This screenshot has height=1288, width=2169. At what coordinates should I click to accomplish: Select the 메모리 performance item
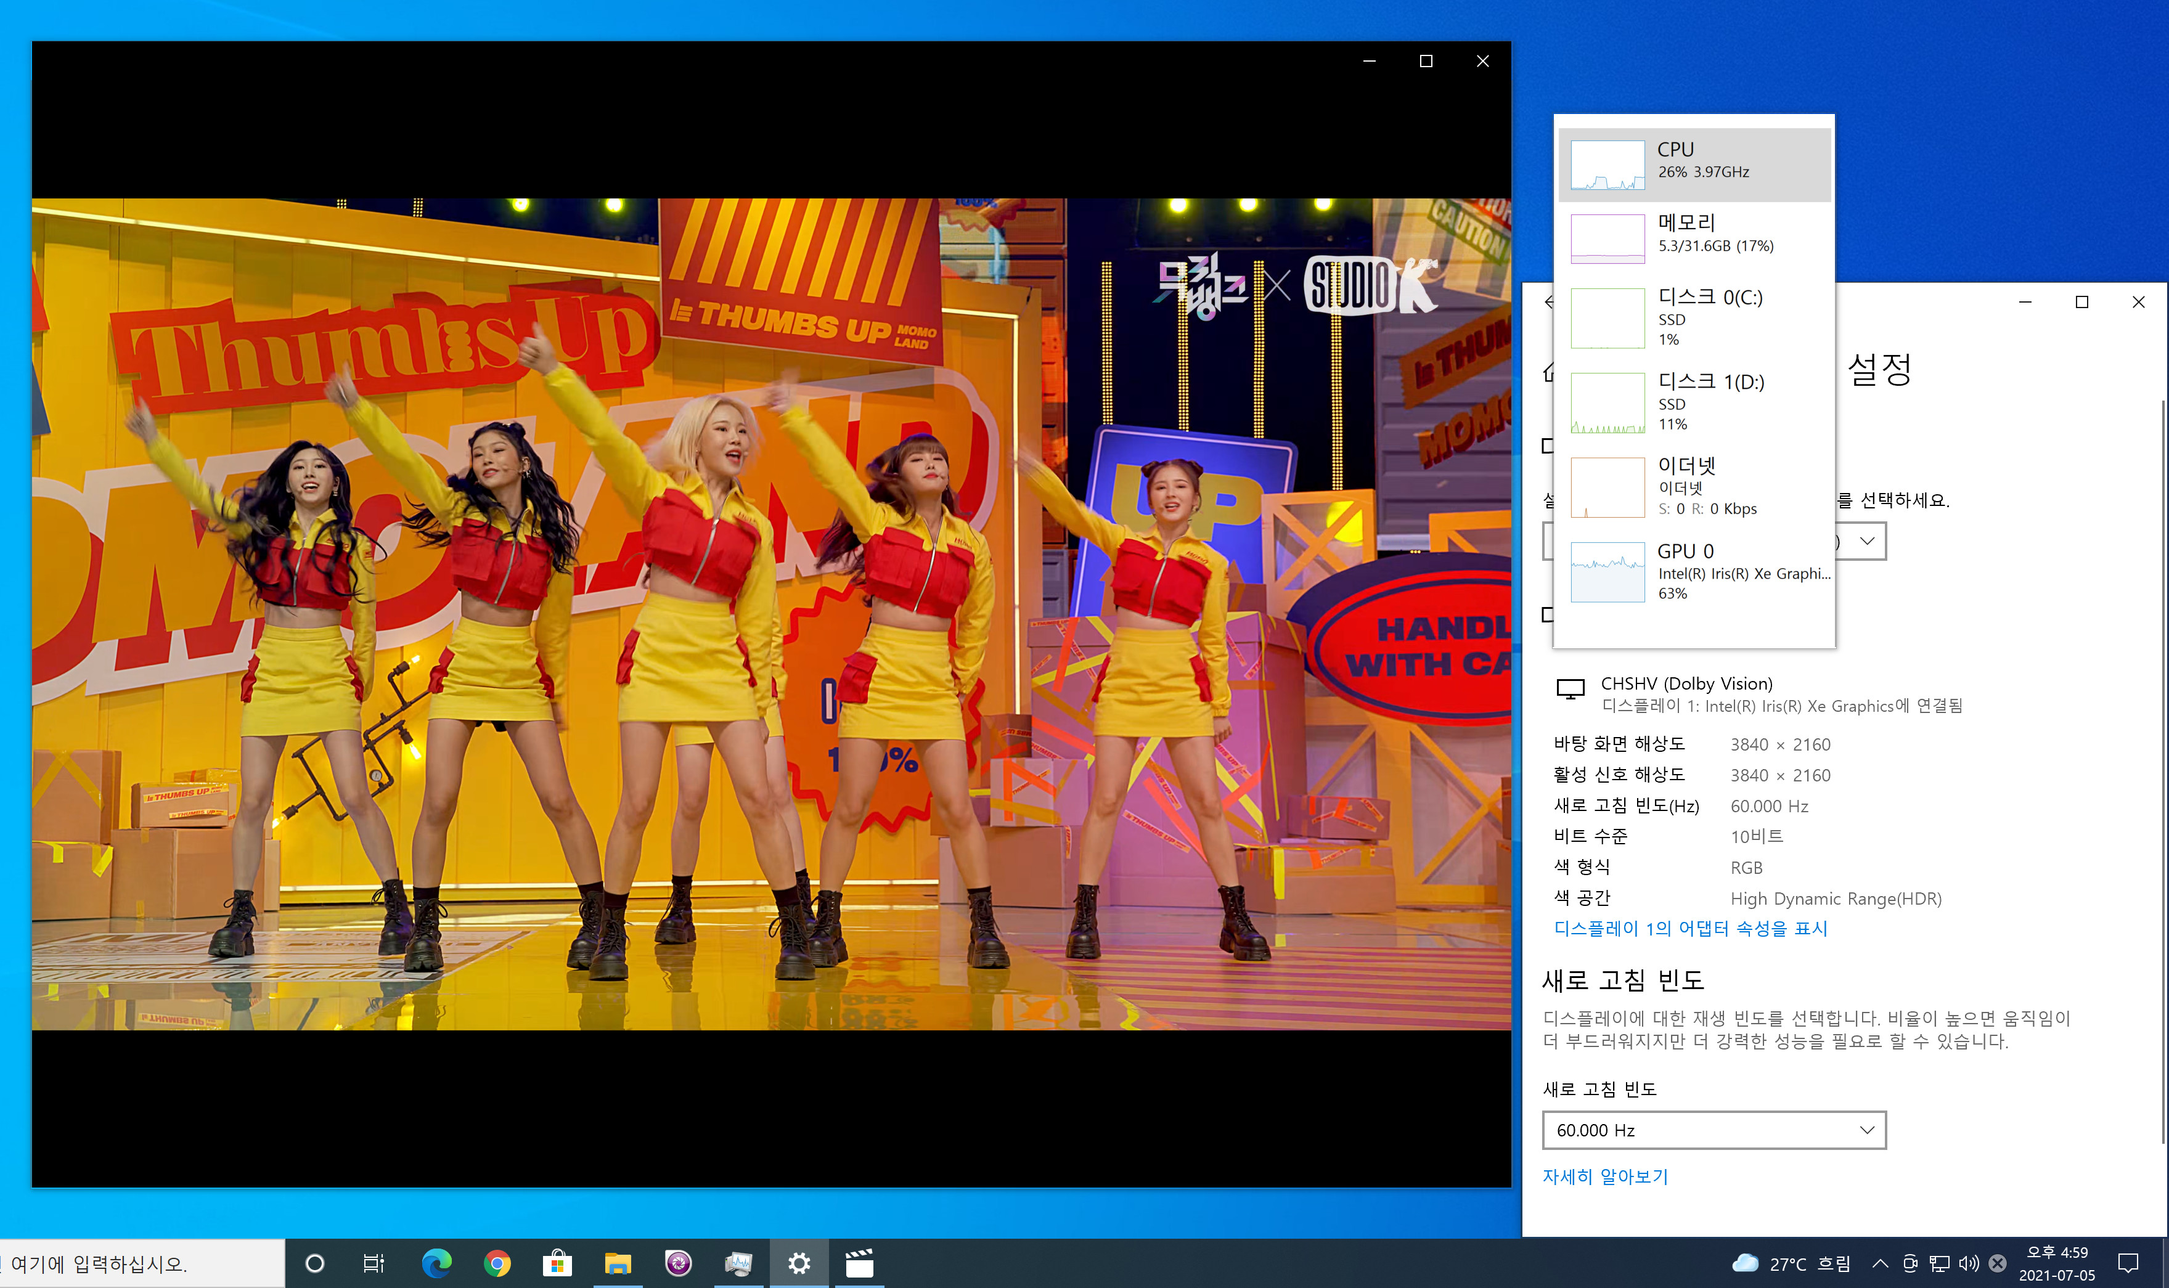click(x=1693, y=237)
